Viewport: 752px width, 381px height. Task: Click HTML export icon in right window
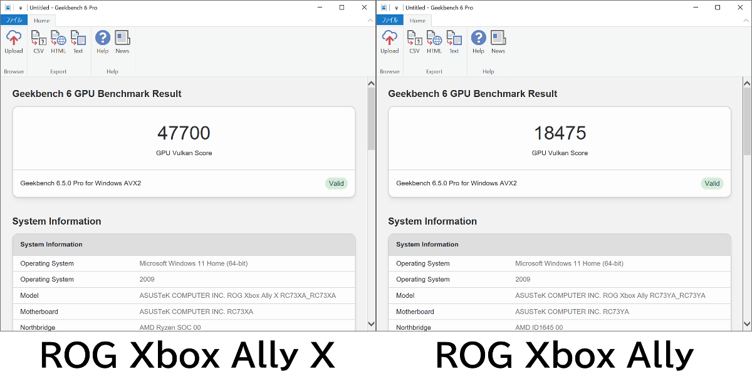tap(434, 42)
